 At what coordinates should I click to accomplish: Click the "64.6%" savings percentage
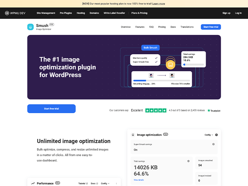click(141, 174)
